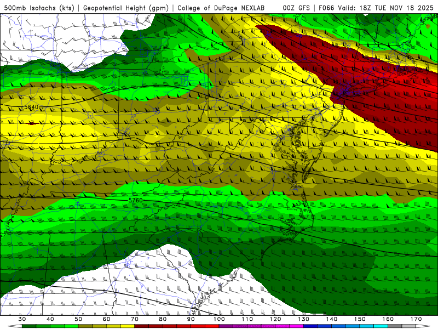Click the 90 value on the legend
The image size is (438, 329).
click(191, 319)
